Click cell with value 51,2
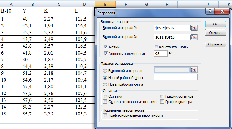 pos(33,73)
